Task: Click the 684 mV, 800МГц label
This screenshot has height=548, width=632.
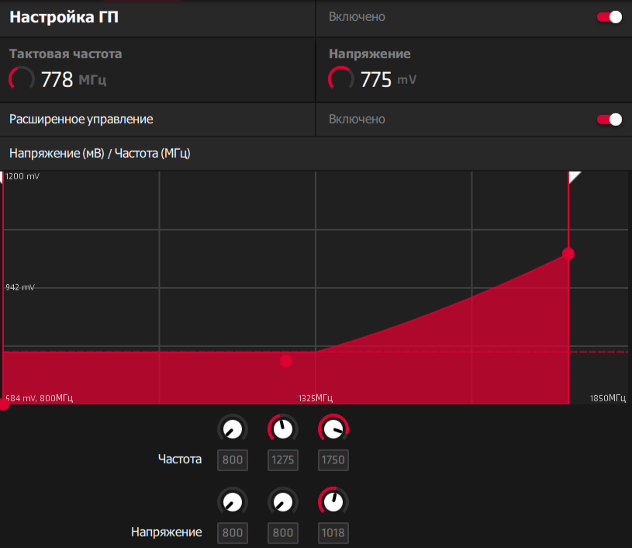Action: click(x=39, y=398)
